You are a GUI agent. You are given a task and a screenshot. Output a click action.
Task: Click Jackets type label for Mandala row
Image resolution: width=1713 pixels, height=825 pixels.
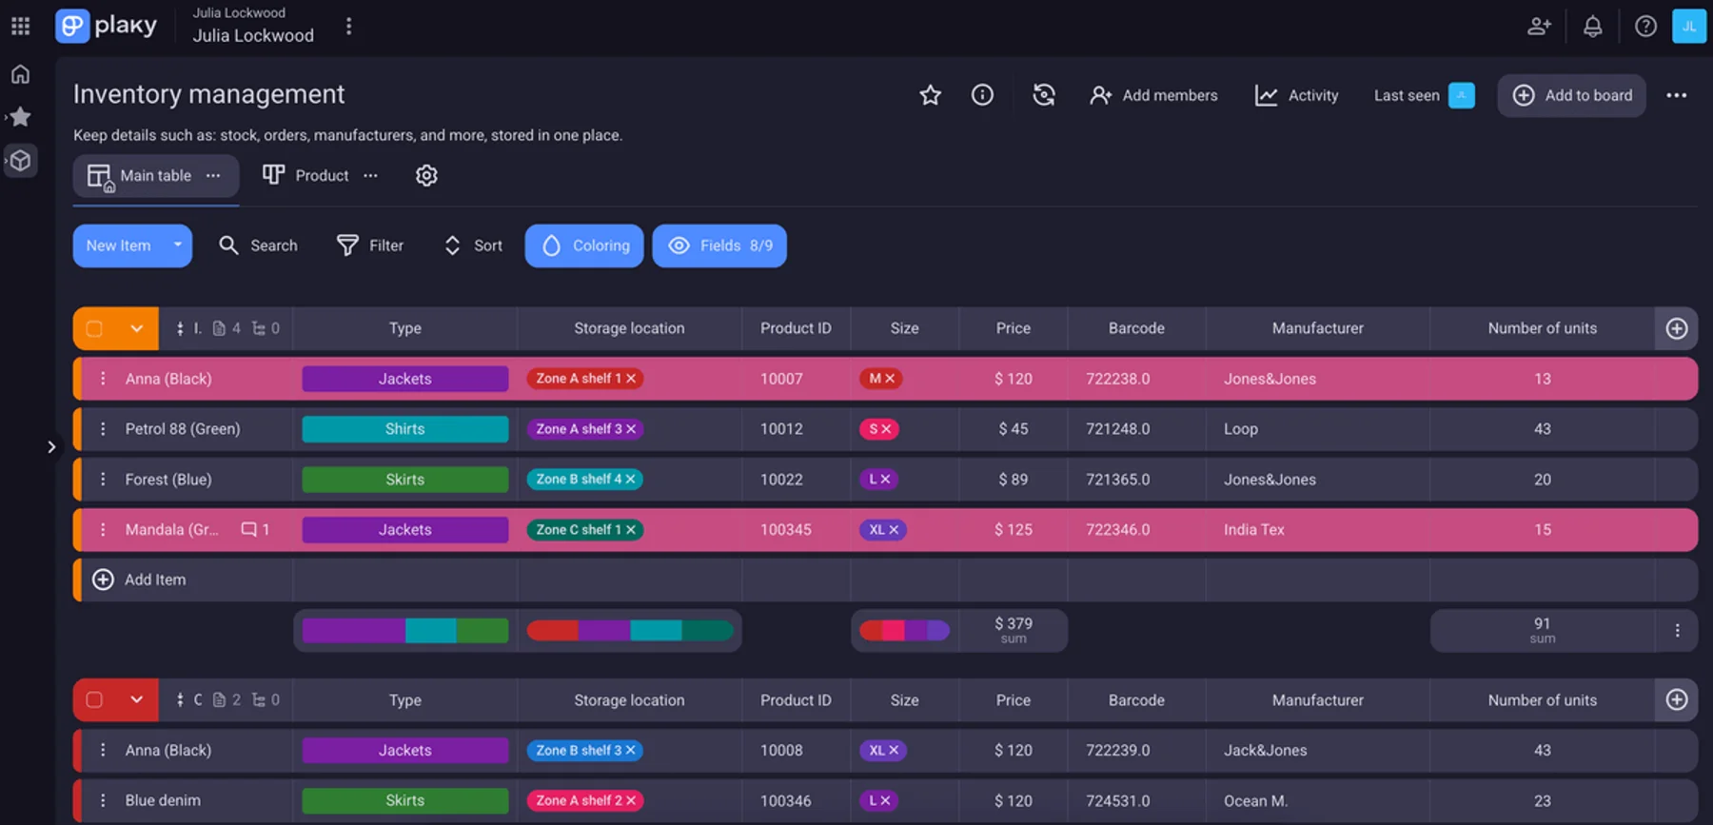tap(405, 530)
